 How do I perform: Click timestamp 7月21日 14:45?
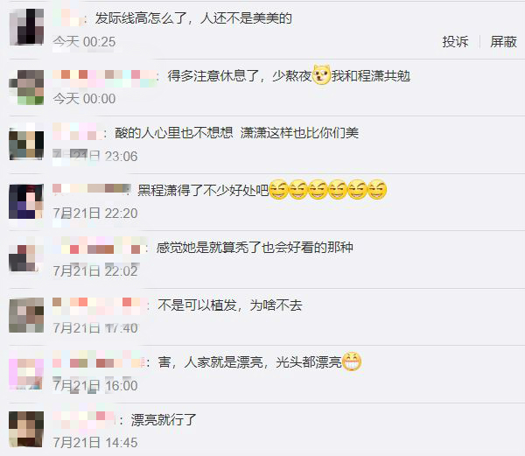95,443
